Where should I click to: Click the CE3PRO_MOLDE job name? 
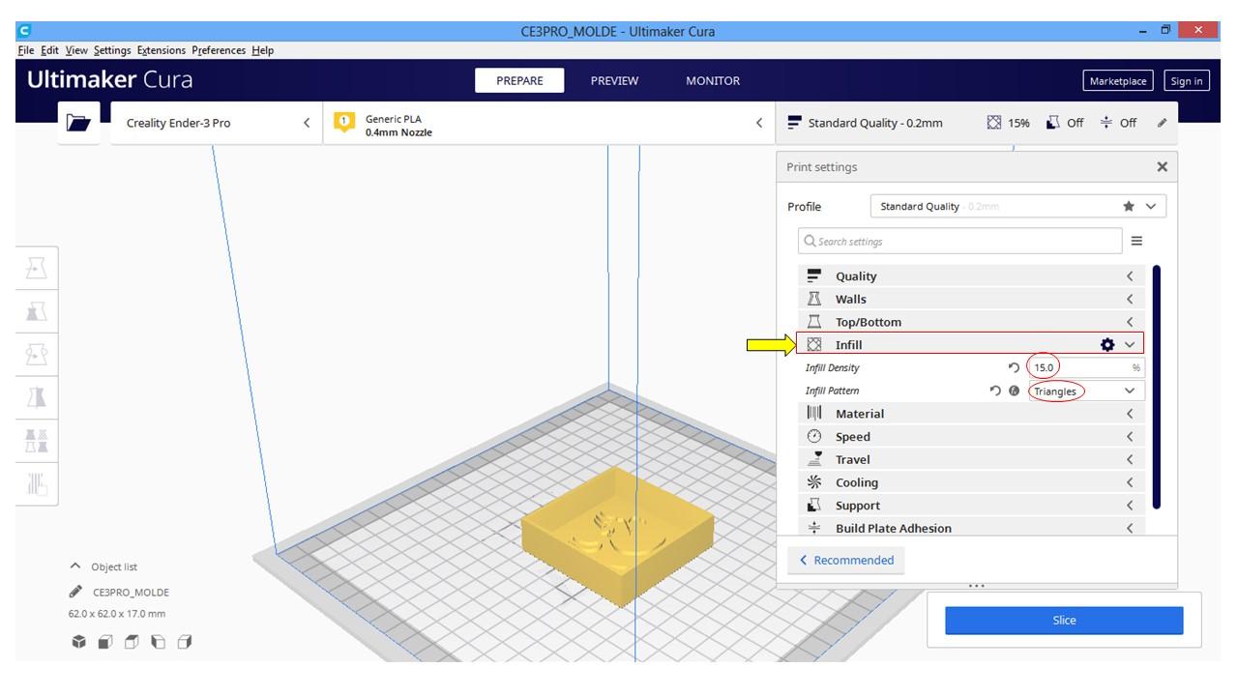[x=131, y=593]
